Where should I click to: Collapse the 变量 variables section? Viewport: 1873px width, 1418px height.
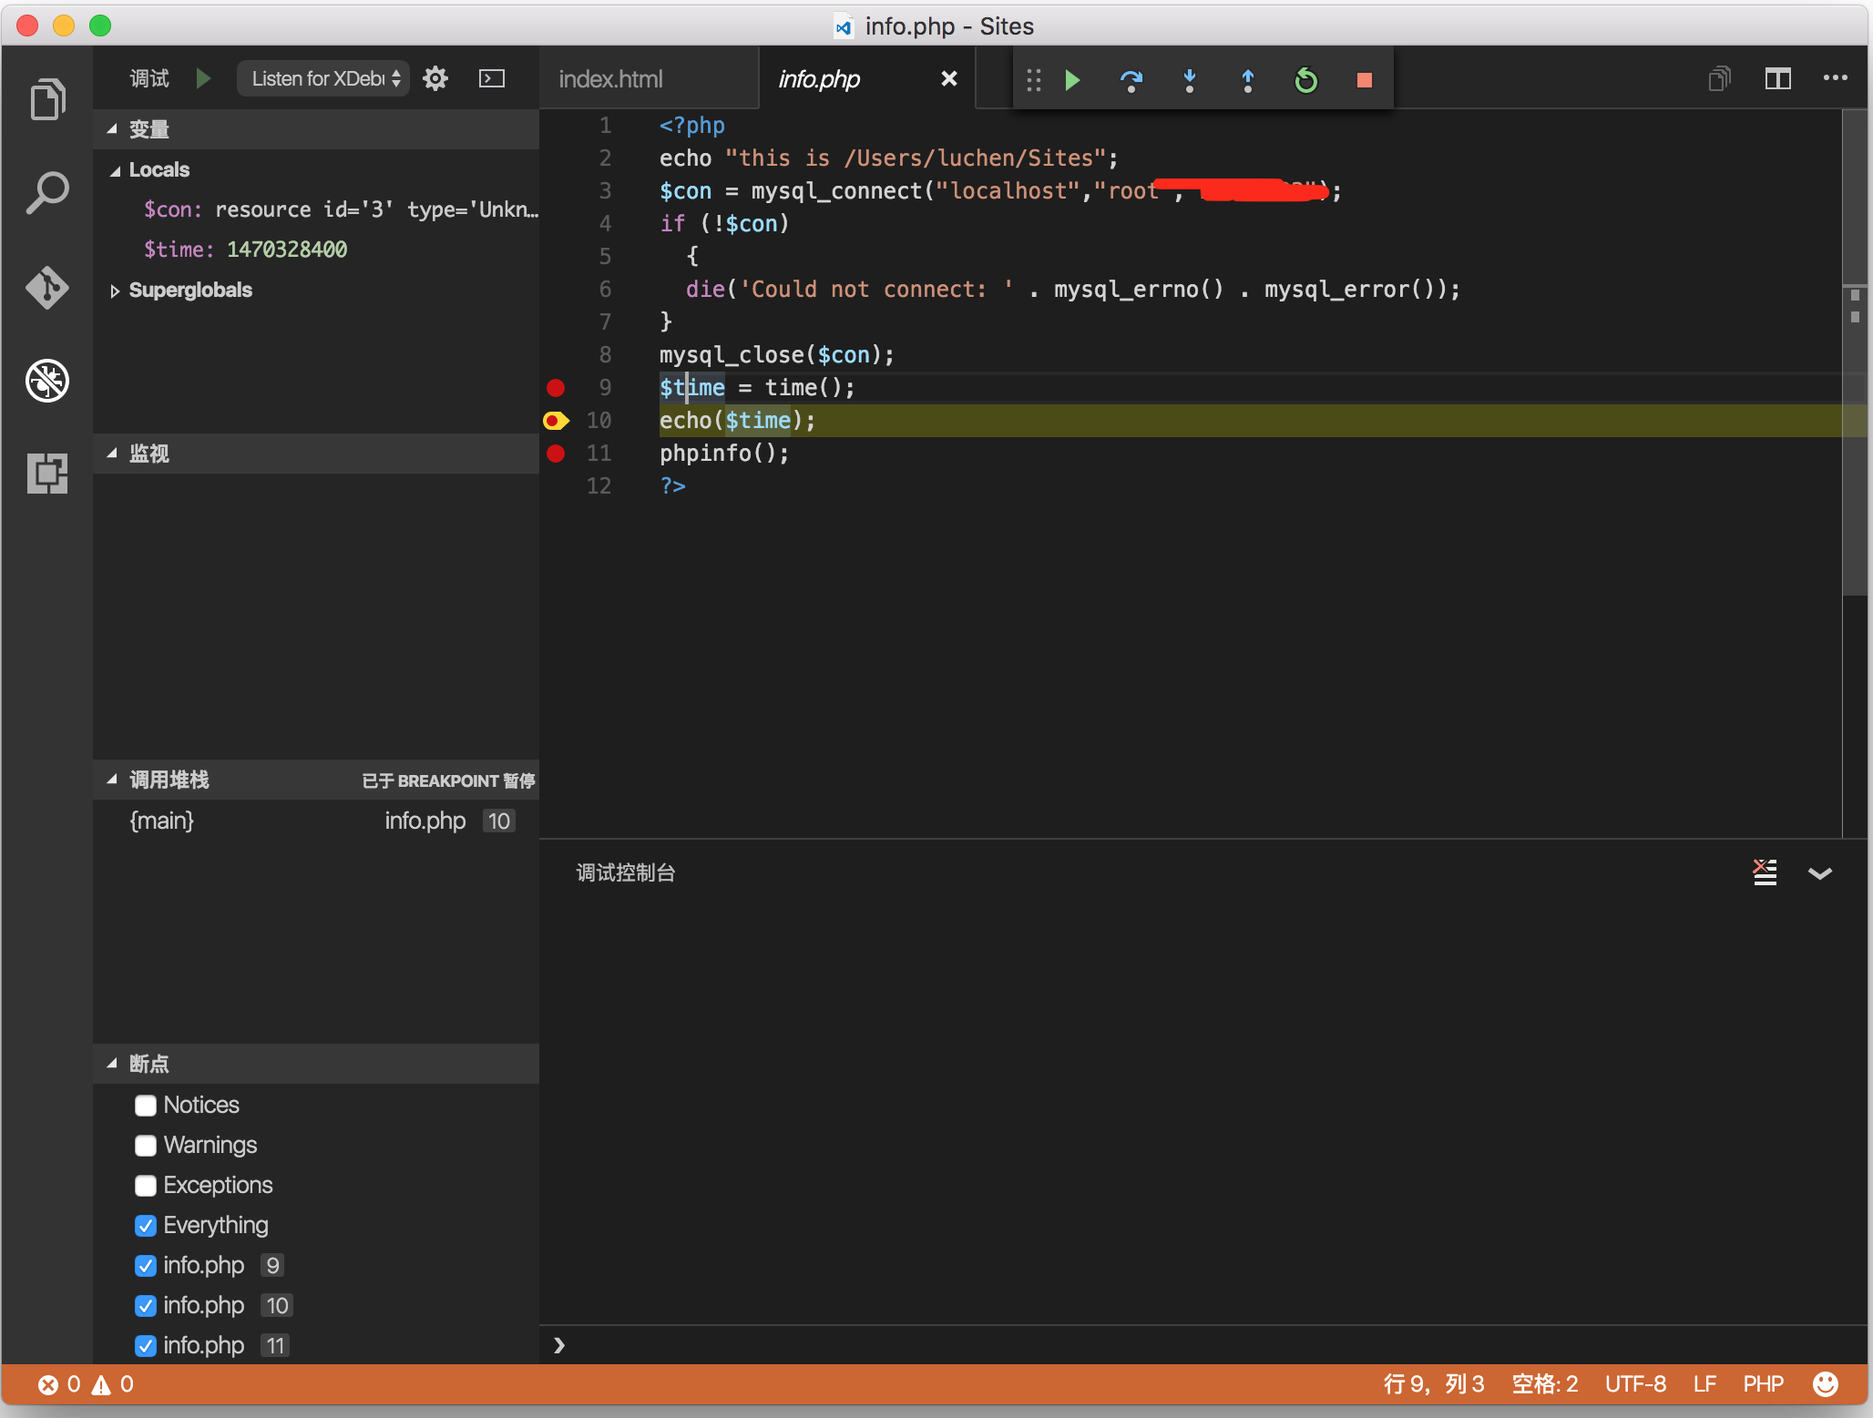click(315, 129)
